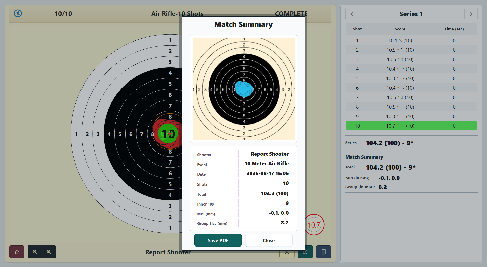Close the Match Summary dialog
Viewport: 487px width, 267px height.
click(269, 240)
